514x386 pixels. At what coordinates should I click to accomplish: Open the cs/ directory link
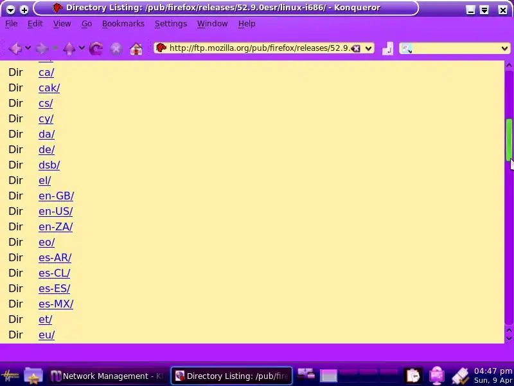click(46, 103)
